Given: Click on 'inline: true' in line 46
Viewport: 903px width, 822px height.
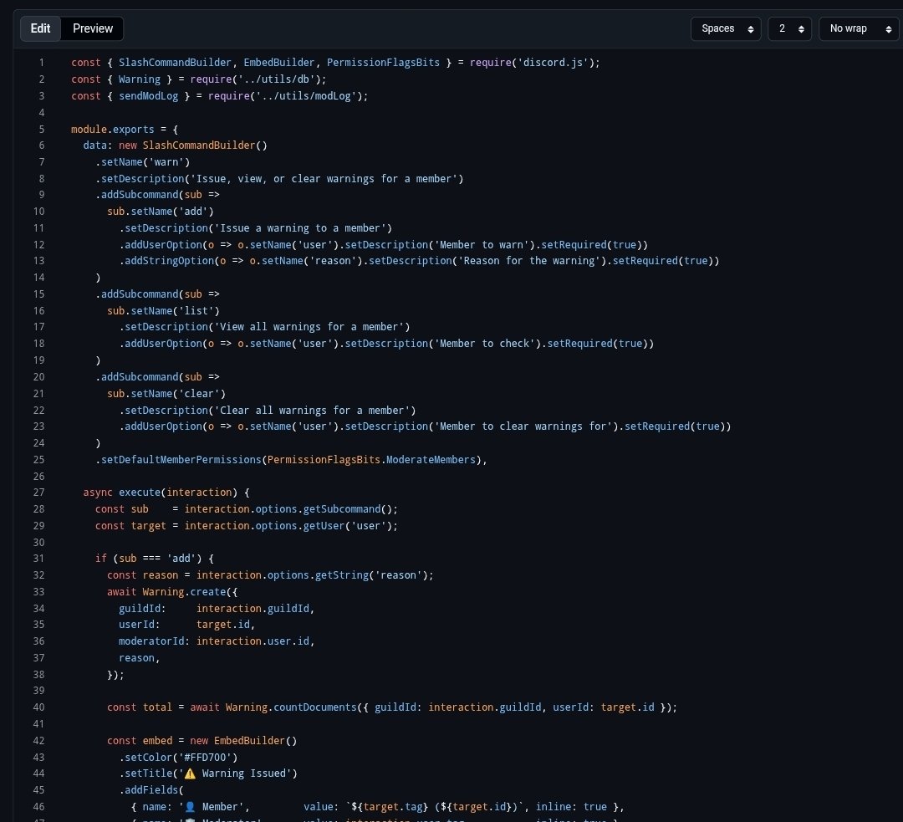Looking at the screenshot, I should [x=571, y=807].
